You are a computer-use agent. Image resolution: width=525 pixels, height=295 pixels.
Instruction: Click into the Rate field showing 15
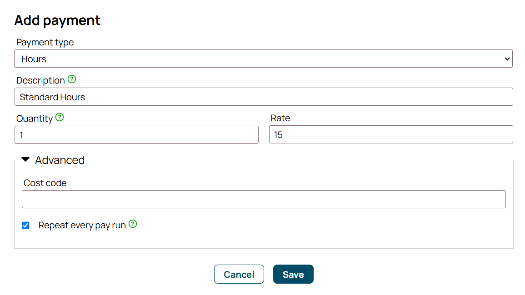(x=391, y=135)
